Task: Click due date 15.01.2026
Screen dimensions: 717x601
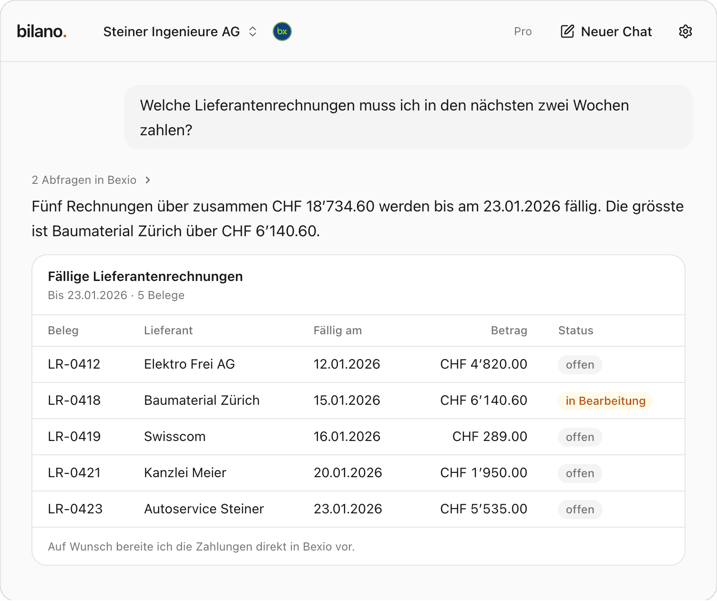Action: (347, 401)
